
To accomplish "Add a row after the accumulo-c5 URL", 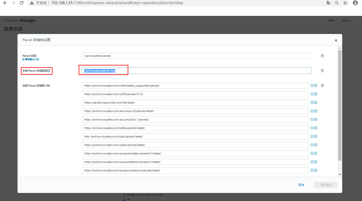I will [316, 111].
